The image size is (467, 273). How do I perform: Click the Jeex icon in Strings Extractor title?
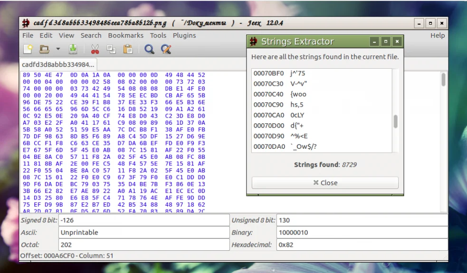point(254,42)
